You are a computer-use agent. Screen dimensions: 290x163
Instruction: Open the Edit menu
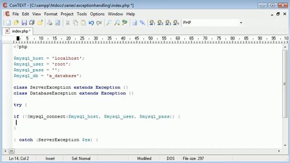tap(25, 14)
